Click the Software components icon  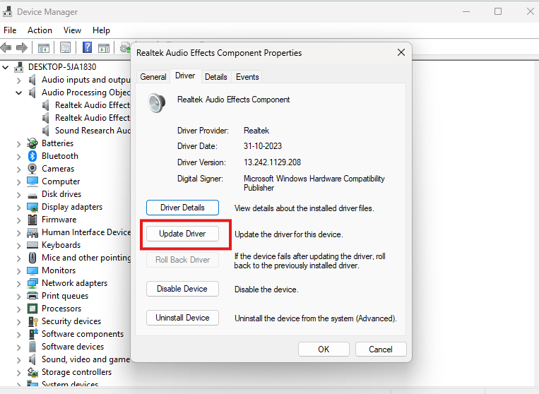(33, 333)
